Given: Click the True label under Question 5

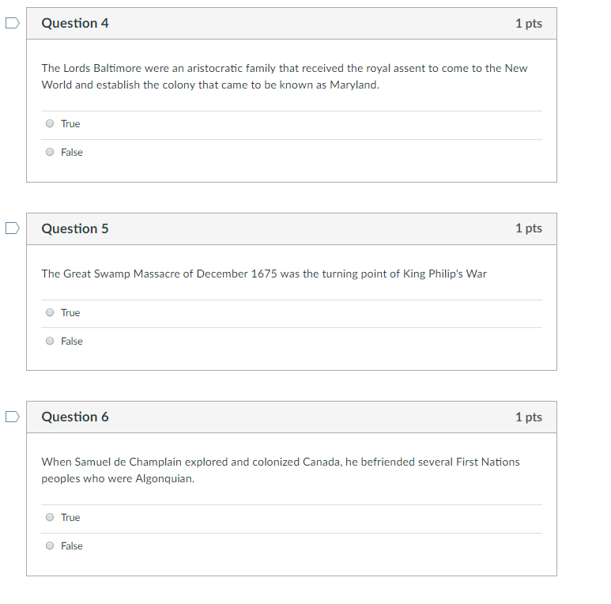Looking at the screenshot, I should (70, 313).
